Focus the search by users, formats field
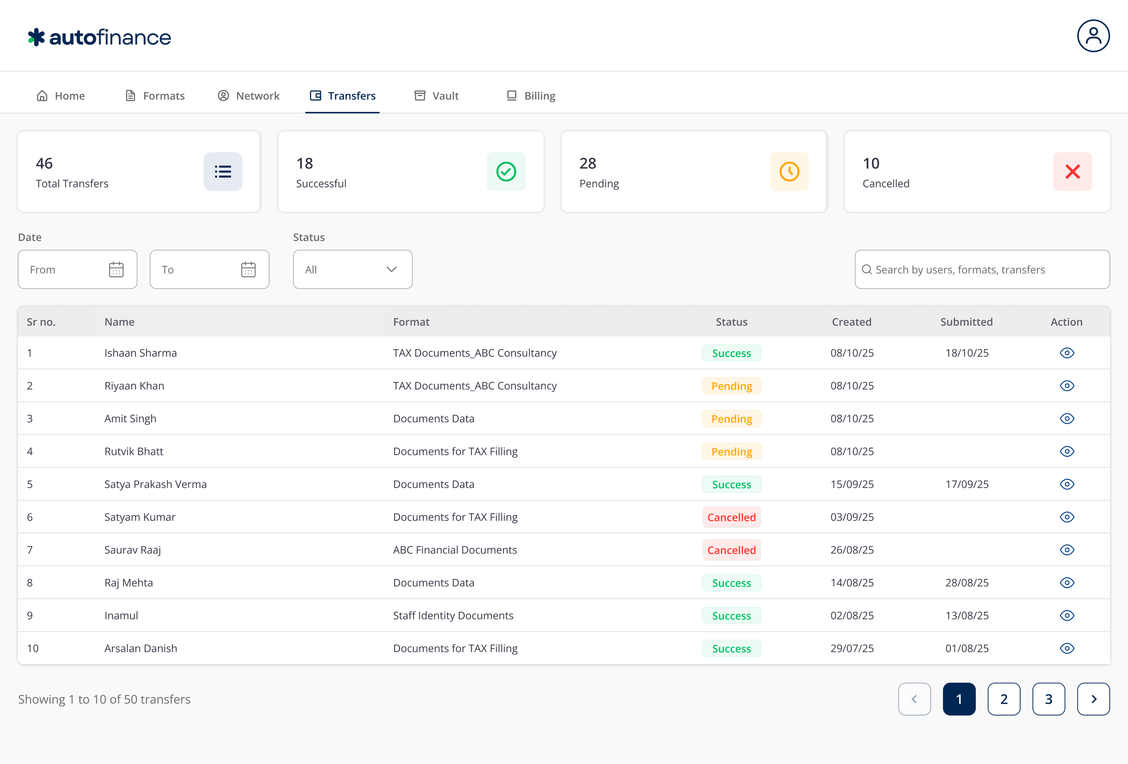Screen dimensions: 1128x764 click(982, 269)
